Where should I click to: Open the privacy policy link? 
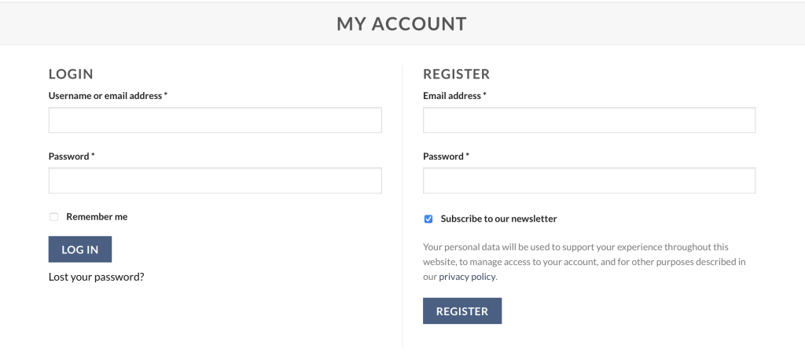(x=467, y=277)
